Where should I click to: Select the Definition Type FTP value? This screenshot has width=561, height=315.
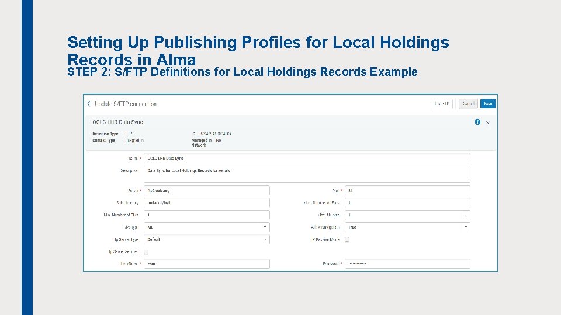(129, 134)
